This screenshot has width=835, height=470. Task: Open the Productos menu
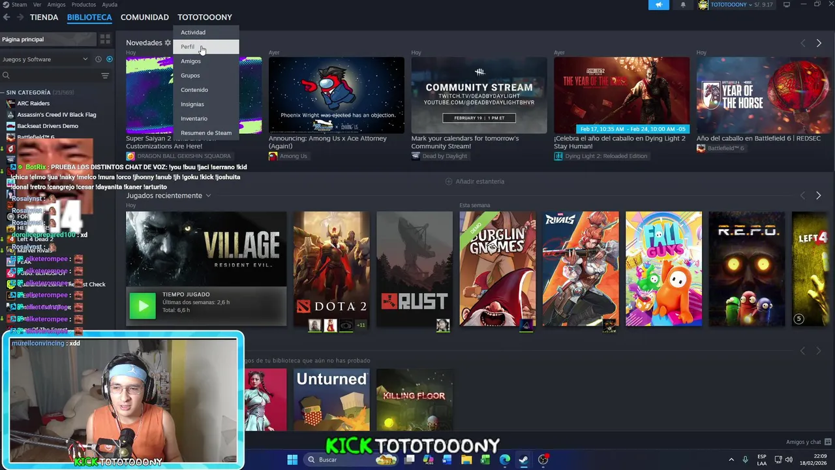coord(83,5)
